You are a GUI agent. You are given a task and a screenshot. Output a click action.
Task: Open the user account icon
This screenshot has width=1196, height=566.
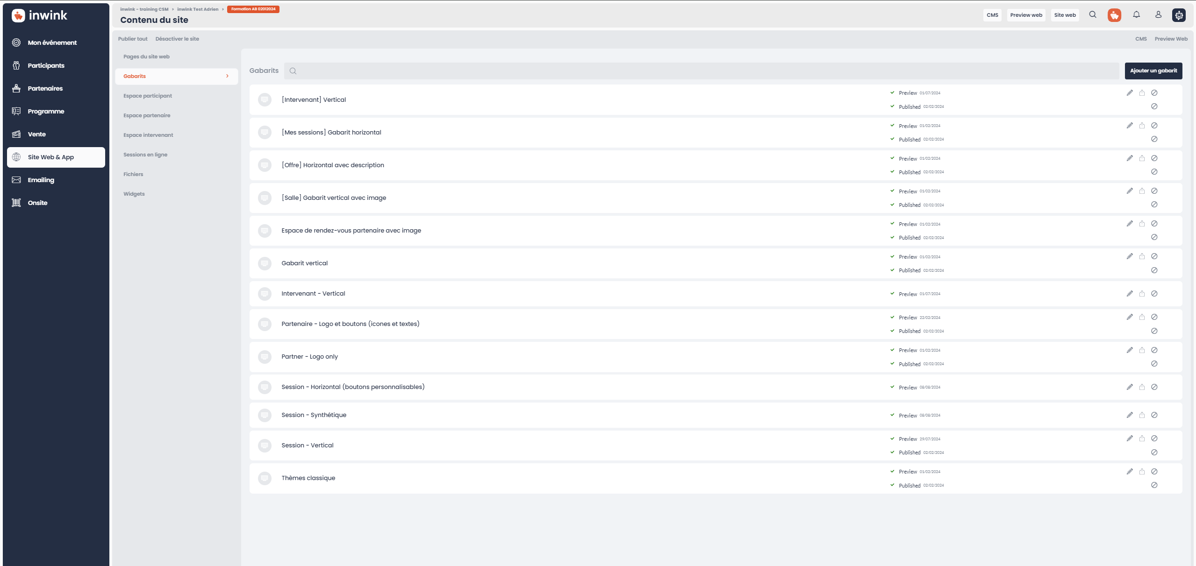coord(1158,15)
